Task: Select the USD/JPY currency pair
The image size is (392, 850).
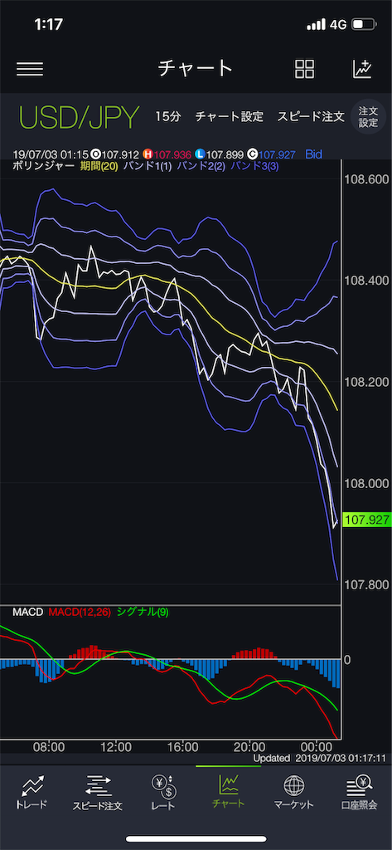Action: 79,116
